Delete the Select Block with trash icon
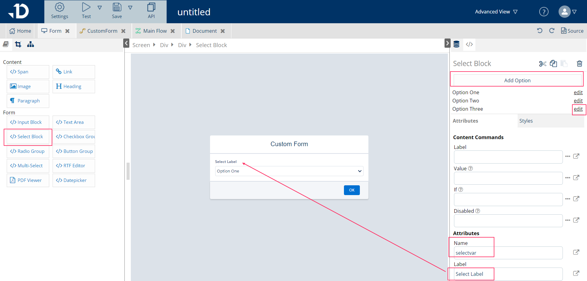587x281 pixels. coord(579,64)
